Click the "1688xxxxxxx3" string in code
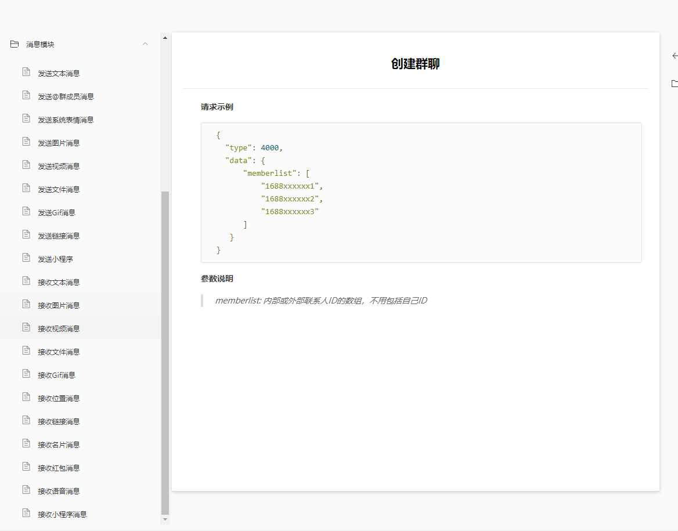Viewport: 678px width, 531px height. click(290, 211)
